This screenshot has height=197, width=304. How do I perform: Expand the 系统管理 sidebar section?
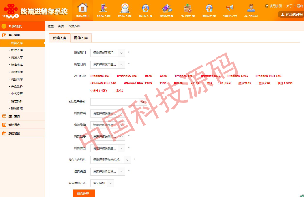click(14, 133)
